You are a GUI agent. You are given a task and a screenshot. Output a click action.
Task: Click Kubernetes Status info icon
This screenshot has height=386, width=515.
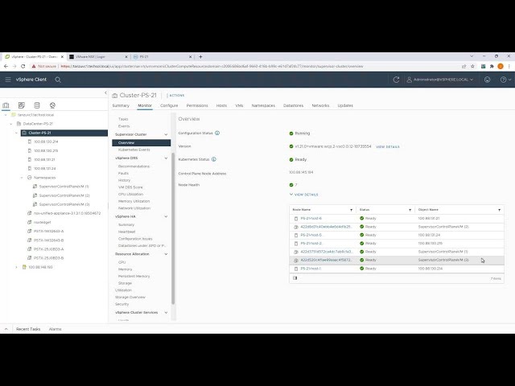(x=214, y=159)
